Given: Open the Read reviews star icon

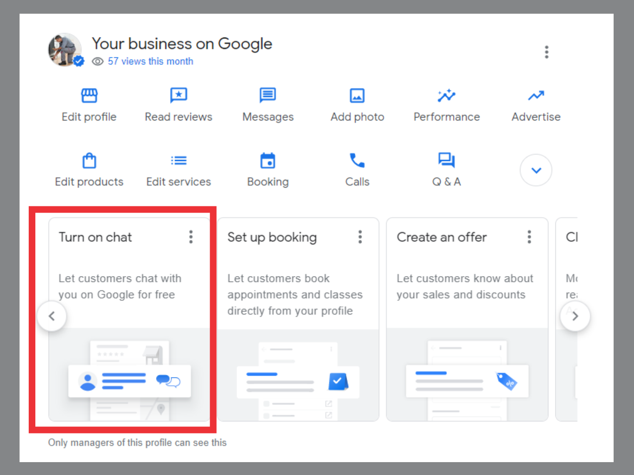Looking at the screenshot, I should pos(178,95).
